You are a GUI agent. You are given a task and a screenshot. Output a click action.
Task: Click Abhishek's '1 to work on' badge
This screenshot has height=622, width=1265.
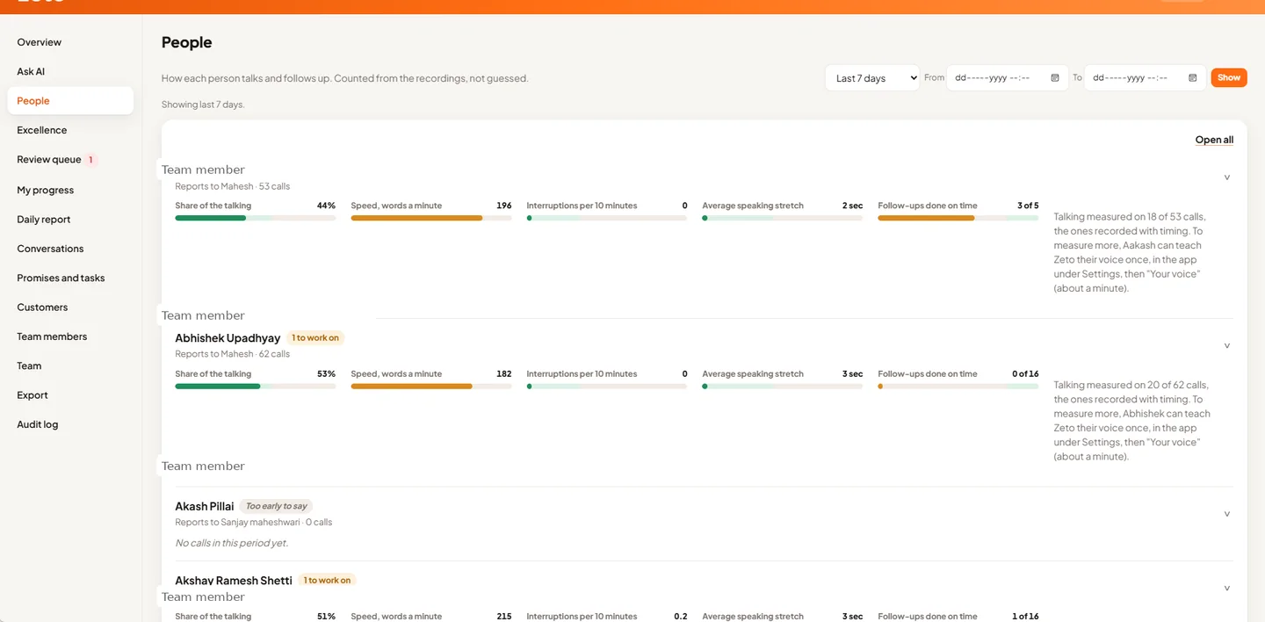[315, 338]
